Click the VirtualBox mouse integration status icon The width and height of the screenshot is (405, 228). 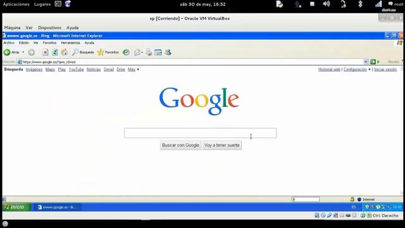click(363, 215)
